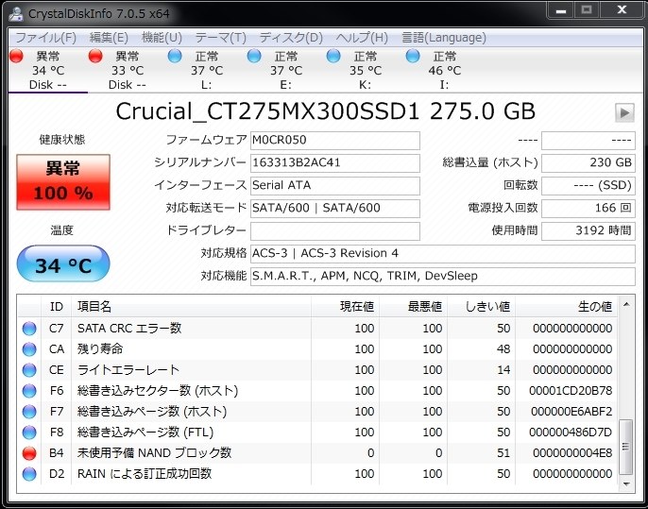This screenshot has height=509, width=648.
Task: Click the blue status icon of F7 row
Action: tap(29, 412)
